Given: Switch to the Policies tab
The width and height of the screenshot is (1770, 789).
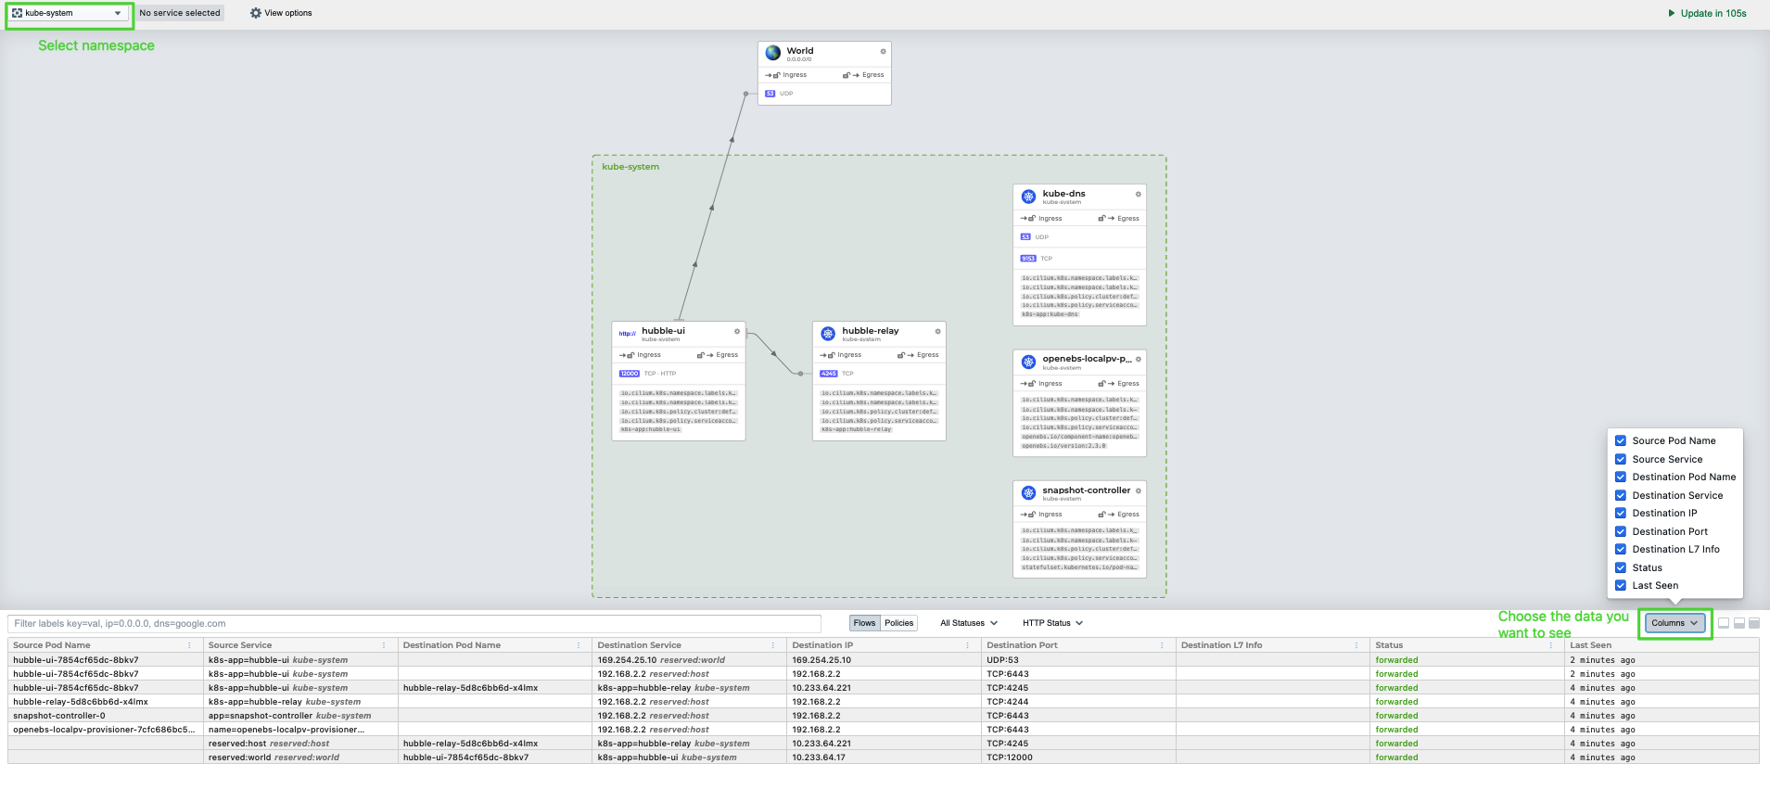Looking at the screenshot, I should click(x=898, y=623).
